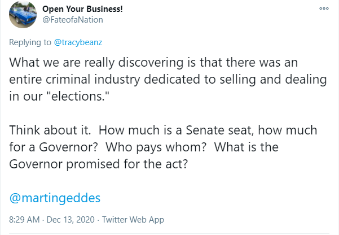
Task: Click the phrase 'Senate seat' in tweet
Action: pyautogui.click(x=219, y=130)
